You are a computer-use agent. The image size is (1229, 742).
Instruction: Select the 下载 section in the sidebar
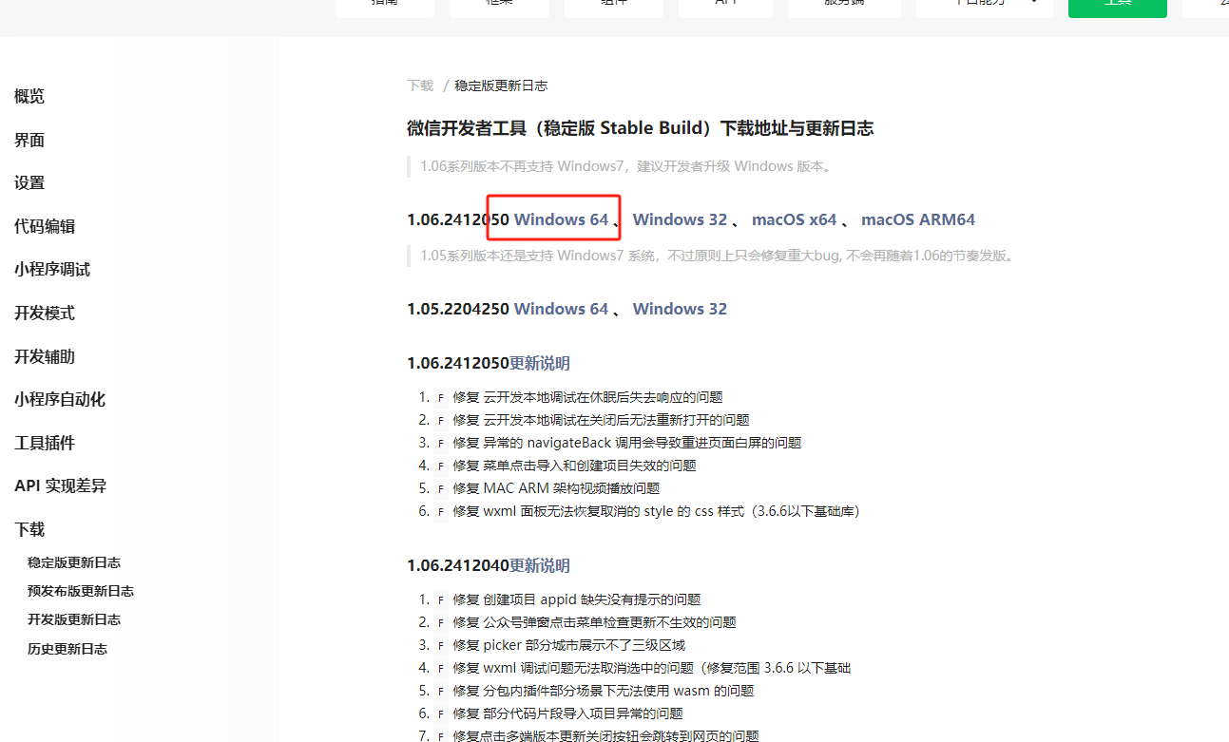point(29,529)
